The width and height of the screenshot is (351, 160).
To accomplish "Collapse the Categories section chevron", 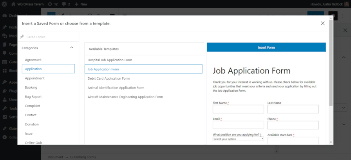I will pyautogui.click(x=71, y=48).
